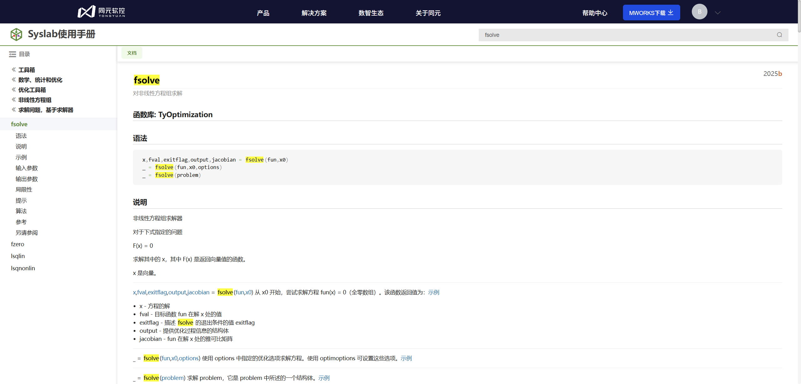Open the account dropdown chevron
The image size is (801, 384).
click(x=718, y=13)
